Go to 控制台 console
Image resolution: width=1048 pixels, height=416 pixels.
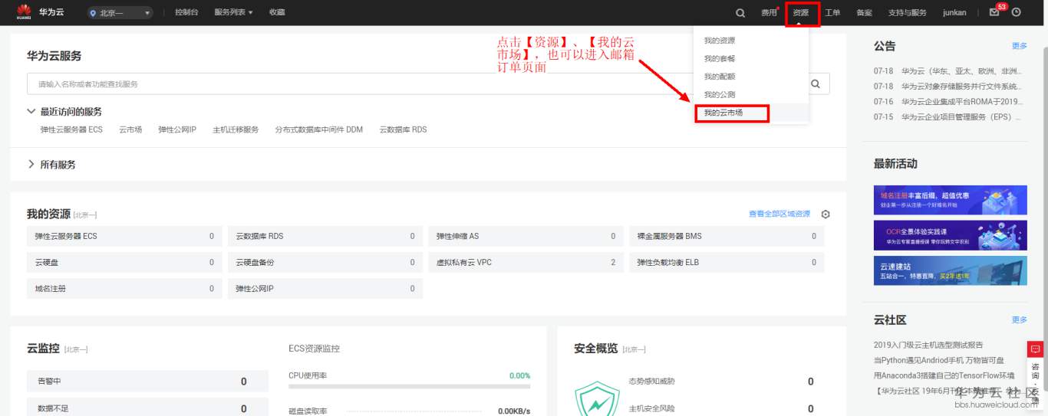[x=186, y=13]
